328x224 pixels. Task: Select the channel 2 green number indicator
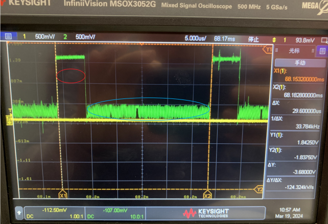point(65,37)
